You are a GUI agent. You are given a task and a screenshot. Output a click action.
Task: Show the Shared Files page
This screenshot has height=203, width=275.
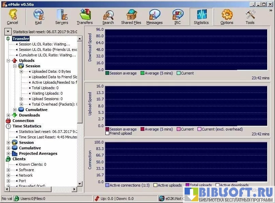click(x=131, y=15)
